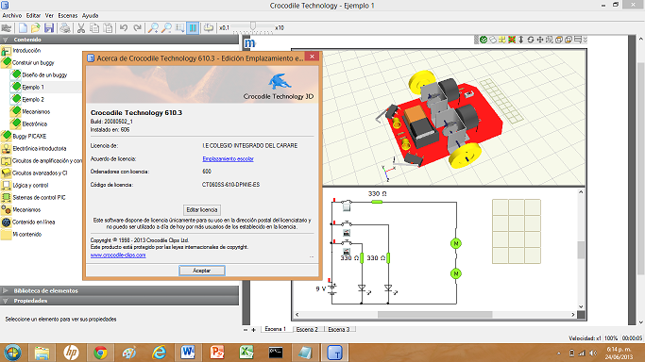Select Construir un buggy tree item
Screen dimensions: 645x362
[33, 63]
